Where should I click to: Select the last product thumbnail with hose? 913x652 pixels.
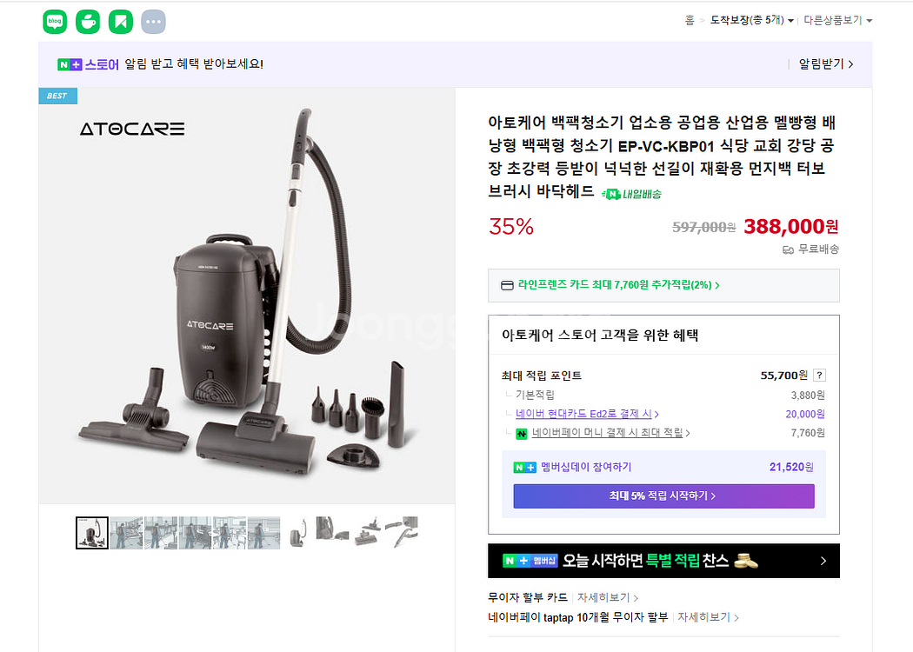401,532
